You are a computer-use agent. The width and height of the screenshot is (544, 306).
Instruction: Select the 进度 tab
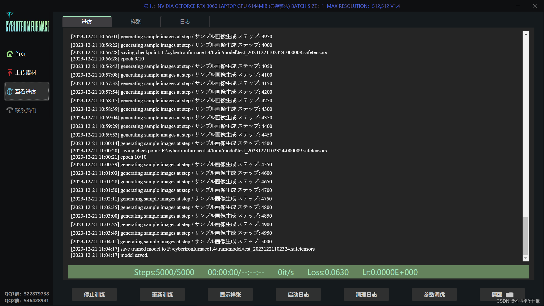click(87, 22)
